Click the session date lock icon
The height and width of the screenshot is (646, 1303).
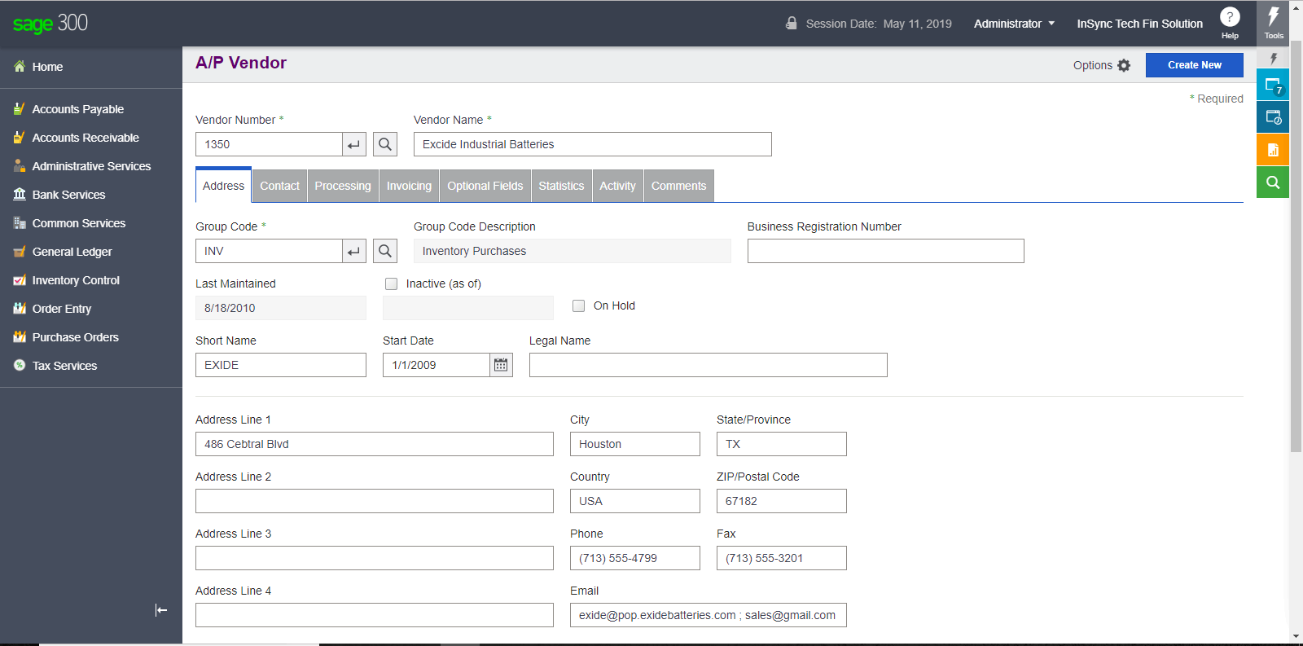[791, 23]
